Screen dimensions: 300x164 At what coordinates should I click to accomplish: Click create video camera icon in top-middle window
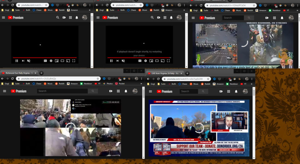pyautogui.click(x=158, y=17)
